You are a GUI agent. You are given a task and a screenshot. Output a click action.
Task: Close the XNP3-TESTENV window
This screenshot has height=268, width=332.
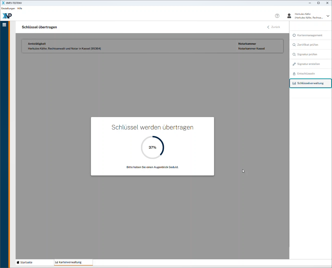[327, 3]
